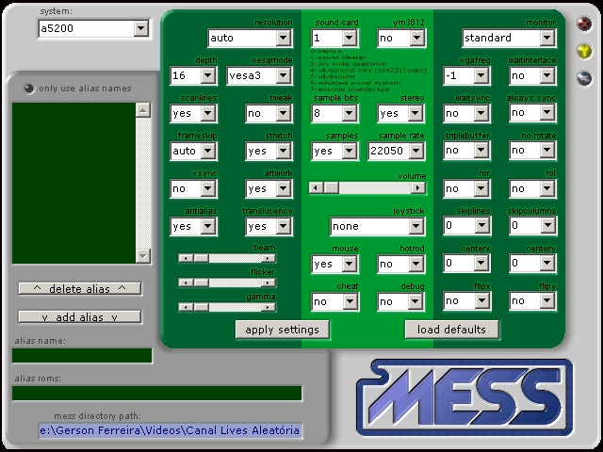Open the sample bits dropdown

(350, 113)
